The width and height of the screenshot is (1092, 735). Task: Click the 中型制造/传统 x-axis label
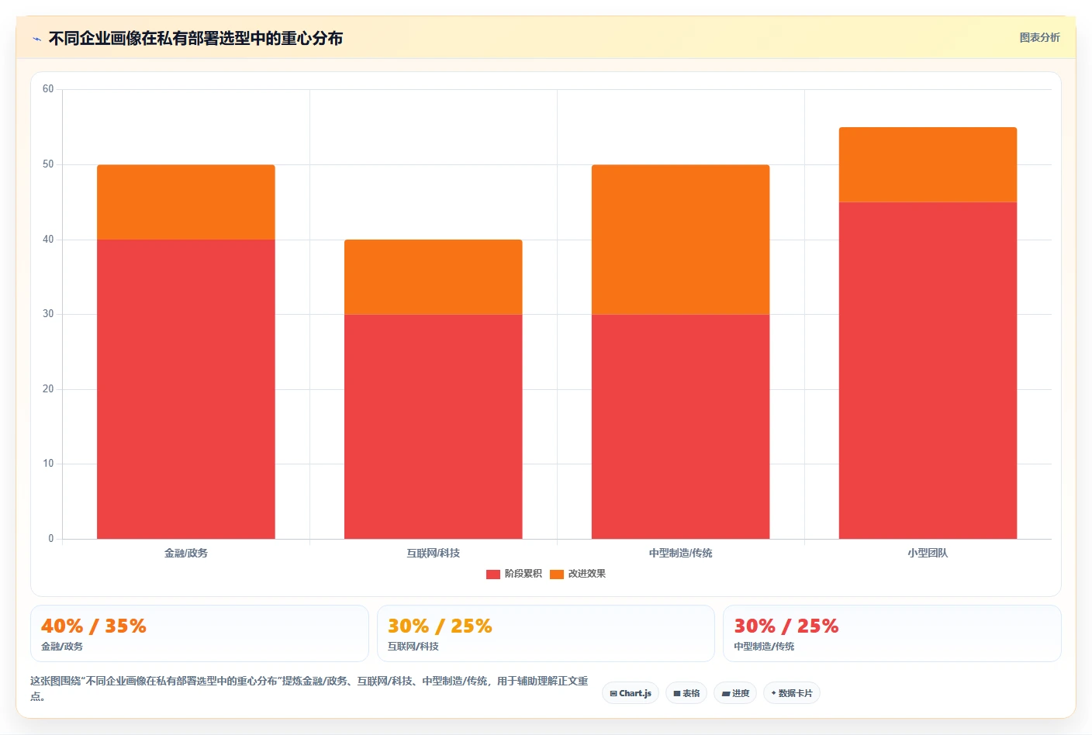[x=681, y=553]
